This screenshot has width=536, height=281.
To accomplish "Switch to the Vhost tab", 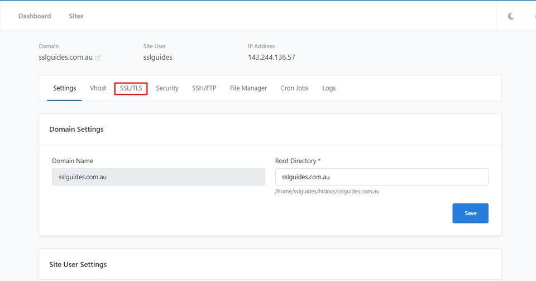I will (98, 88).
